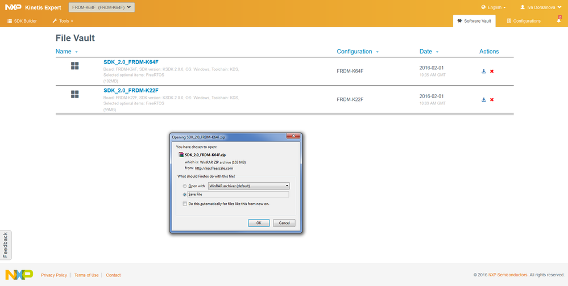The image size is (568, 286).
Task: Open Terms of Use footer link
Action: 86,275
